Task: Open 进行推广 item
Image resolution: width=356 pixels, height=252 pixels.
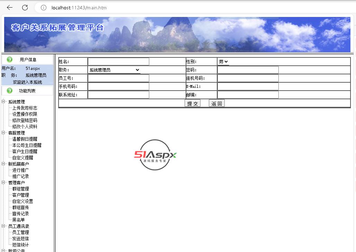Action: [x=21, y=170]
